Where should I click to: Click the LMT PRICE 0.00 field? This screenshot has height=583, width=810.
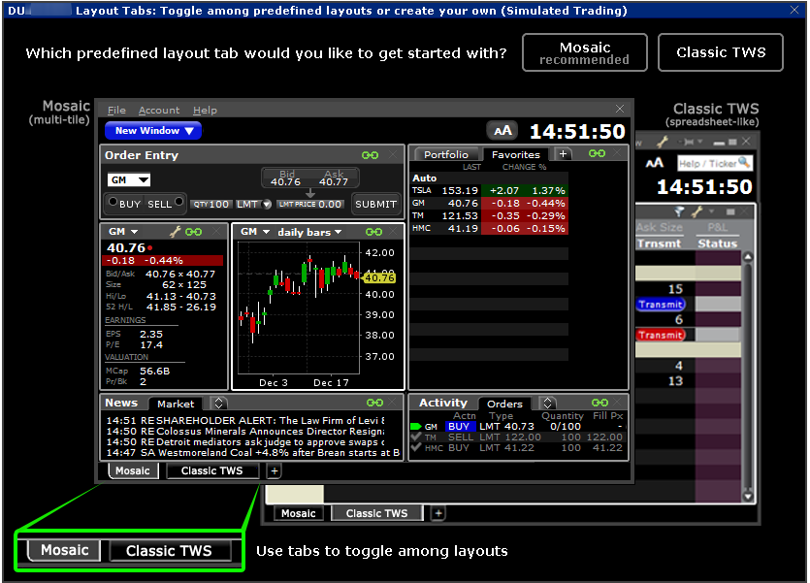coord(310,205)
